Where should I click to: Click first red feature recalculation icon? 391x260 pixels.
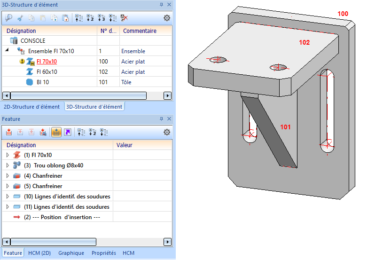9,132
